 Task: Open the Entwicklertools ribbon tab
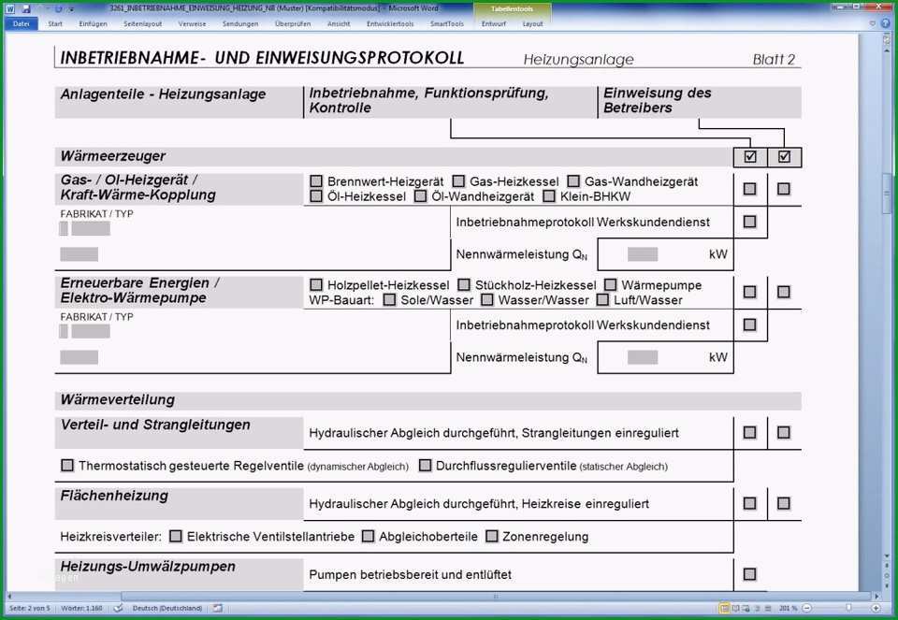tap(390, 23)
